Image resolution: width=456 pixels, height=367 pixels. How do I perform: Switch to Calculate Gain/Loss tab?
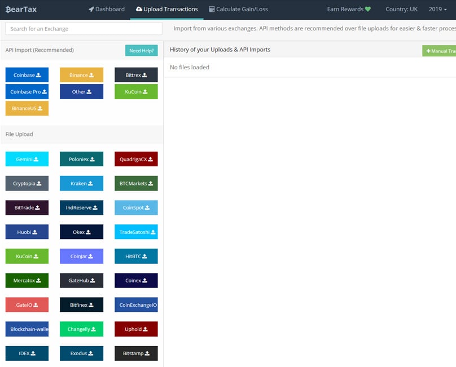tap(238, 9)
